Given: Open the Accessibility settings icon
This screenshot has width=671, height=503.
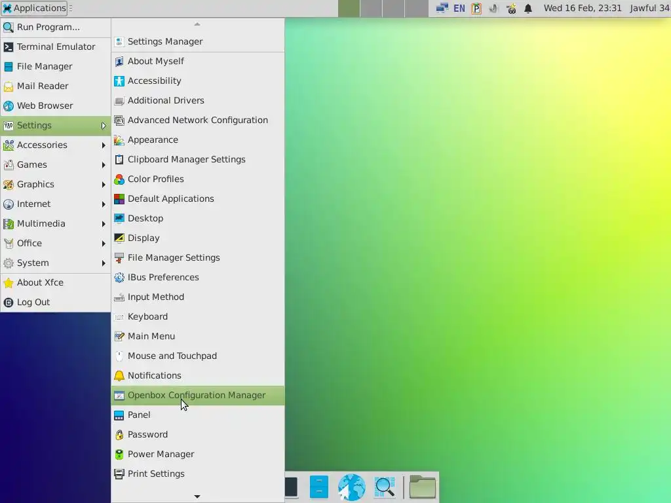Looking at the screenshot, I should tap(119, 81).
